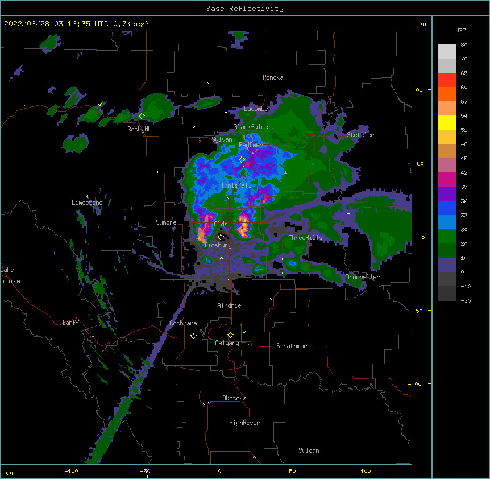Screen dimensions: 490x479
Task: Click the yellow diamond marker below Cochrane label
Action: 193,336
